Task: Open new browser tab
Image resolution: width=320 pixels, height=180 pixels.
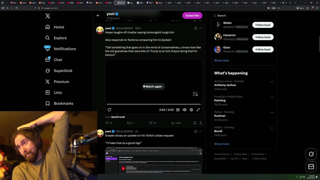Action: click(x=290, y=3)
